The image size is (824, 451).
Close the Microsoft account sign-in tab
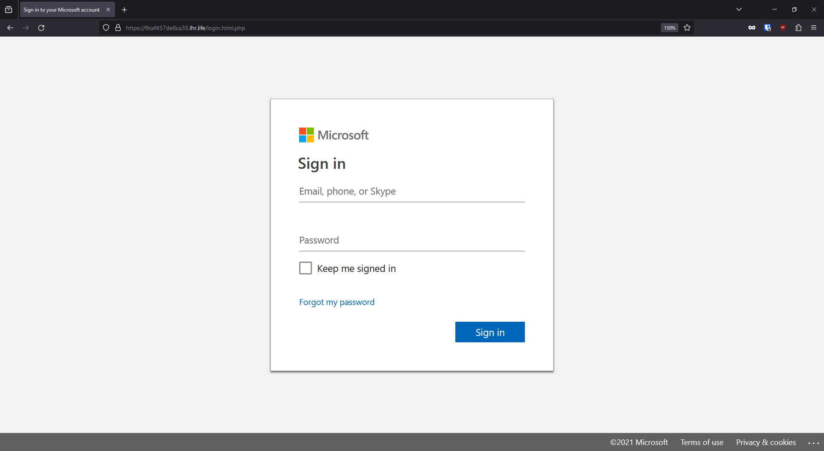108,9
